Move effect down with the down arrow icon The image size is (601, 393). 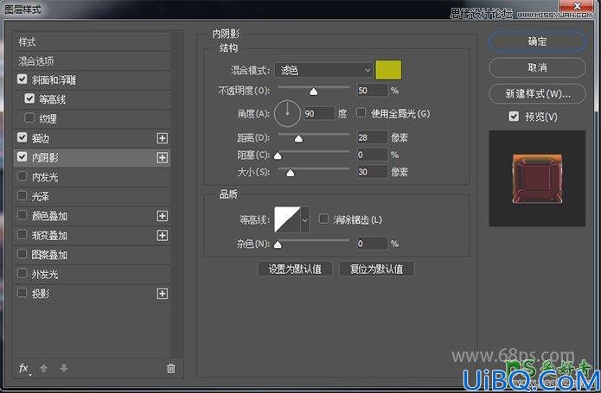point(64,368)
